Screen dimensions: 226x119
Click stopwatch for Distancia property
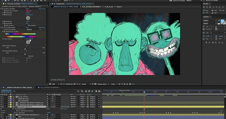pyautogui.click(x=5, y=21)
